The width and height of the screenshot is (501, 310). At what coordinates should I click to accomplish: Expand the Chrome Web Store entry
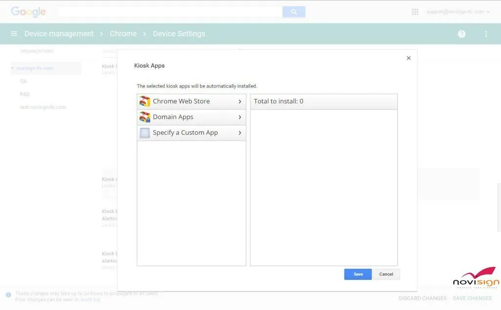pyautogui.click(x=239, y=101)
